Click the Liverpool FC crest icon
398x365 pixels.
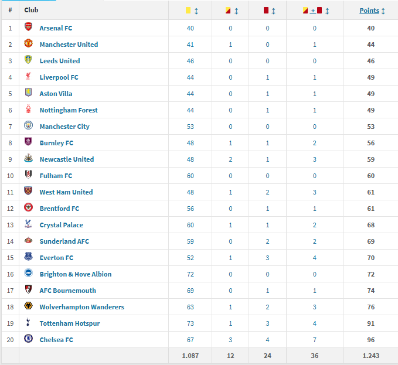[28, 77]
